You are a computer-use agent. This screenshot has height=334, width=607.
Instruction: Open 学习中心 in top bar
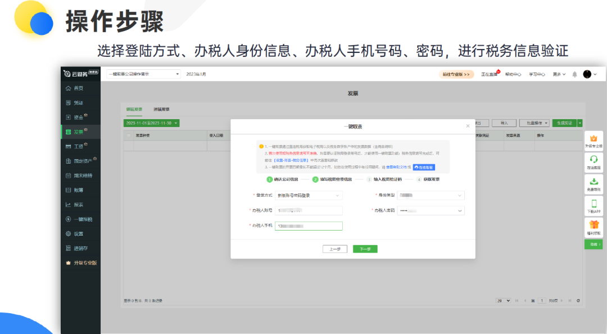tap(537, 74)
